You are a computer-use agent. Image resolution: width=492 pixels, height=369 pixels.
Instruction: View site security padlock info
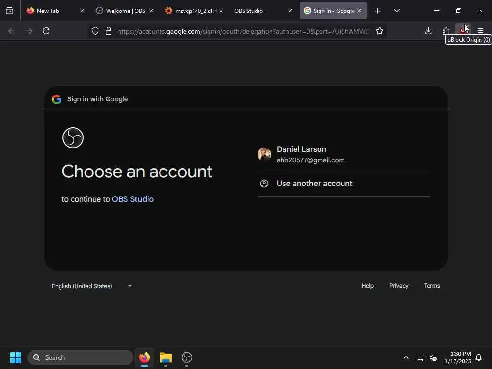pos(109,31)
